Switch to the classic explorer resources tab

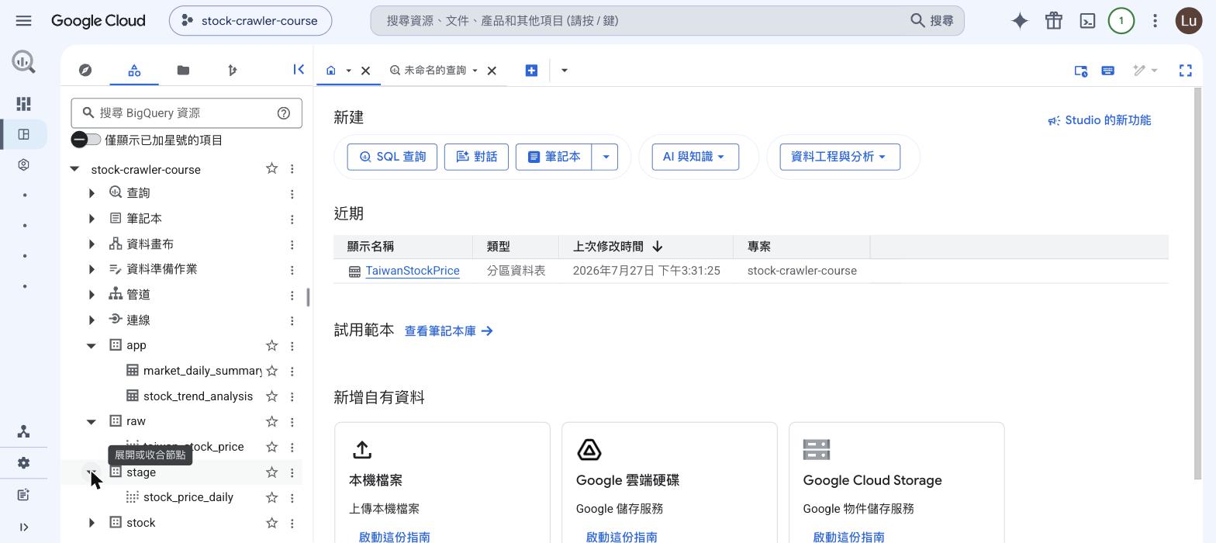[x=134, y=71]
